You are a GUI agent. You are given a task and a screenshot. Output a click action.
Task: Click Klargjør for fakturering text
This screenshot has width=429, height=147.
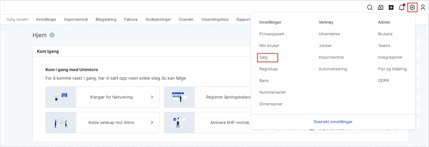click(x=111, y=97)
